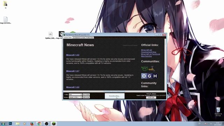The height and width of the screenshot is (126, 224).
Task: Open Chrome from the taskbar
Action: coord(39,124)
